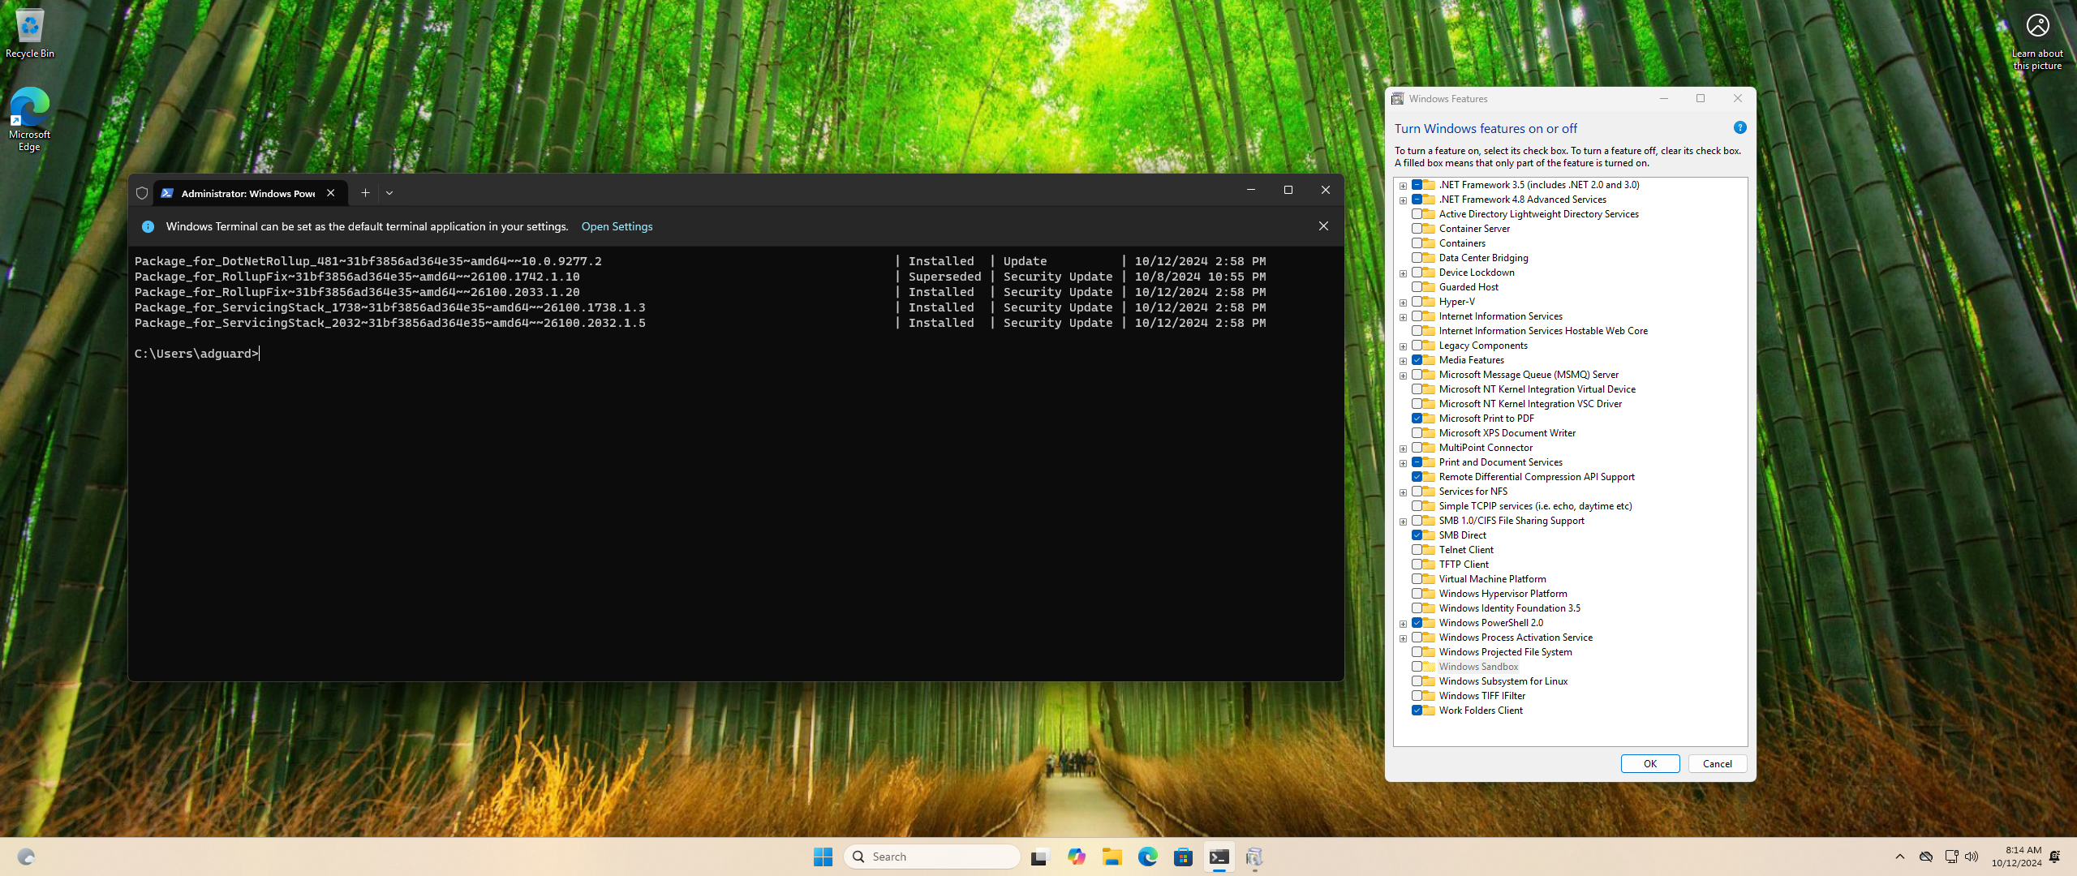Click the Windows Features taskbar icon
The width and height of the screenshot is (2077, 876).
point(1254,857)
